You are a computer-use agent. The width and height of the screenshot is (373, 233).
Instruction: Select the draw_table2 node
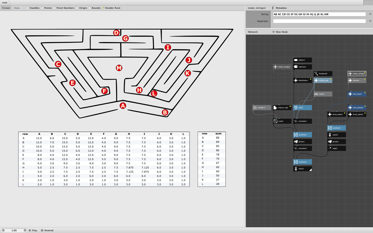(357, 114)
